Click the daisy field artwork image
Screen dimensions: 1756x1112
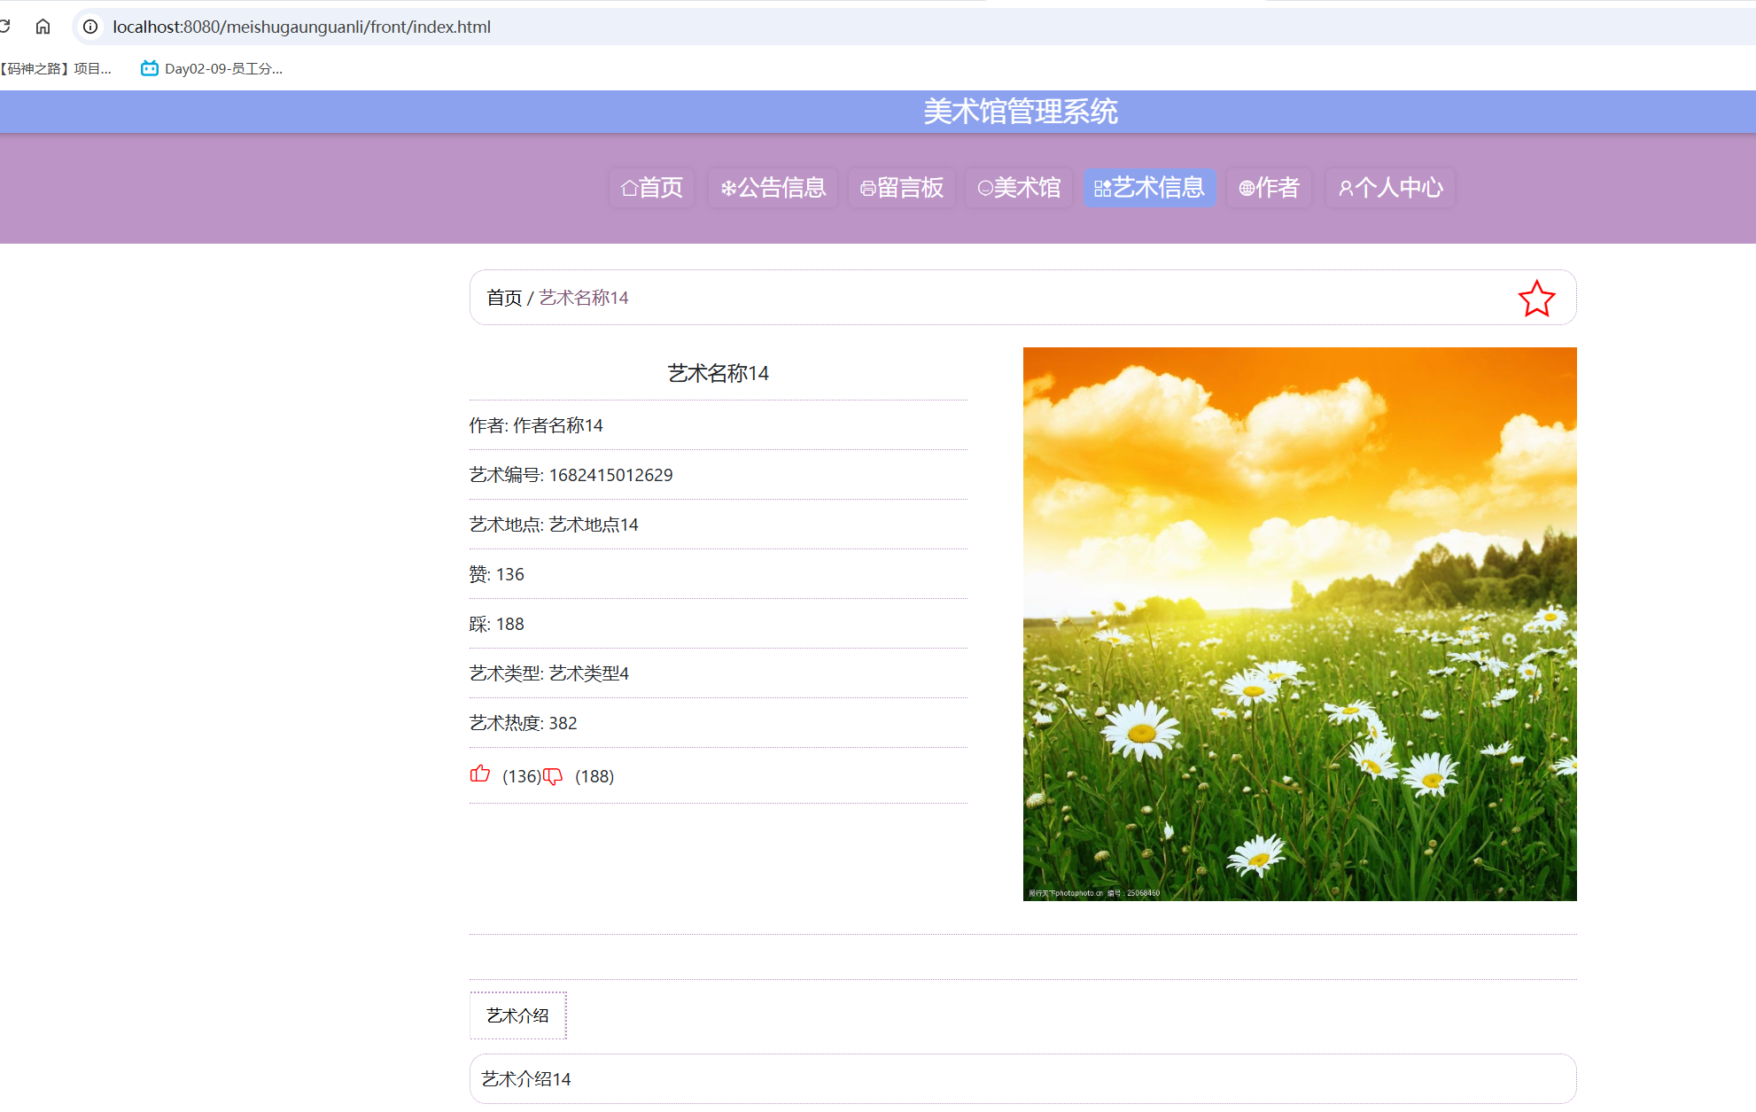pos(1300,624)
